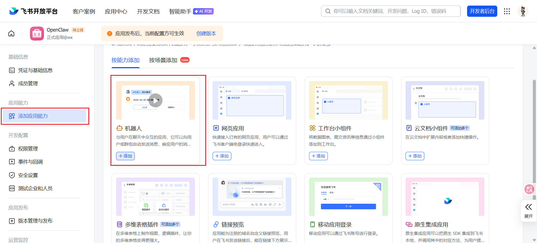Open the app grid launcher icon

point(507,11)
